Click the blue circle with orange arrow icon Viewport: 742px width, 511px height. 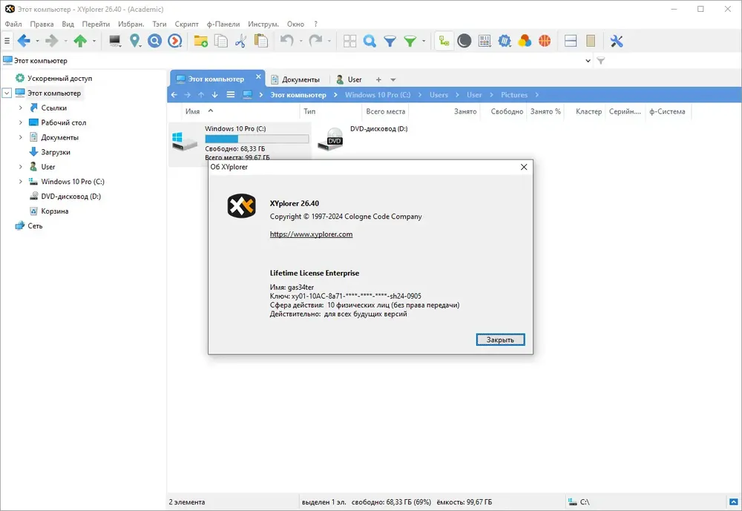pyautogui.click(x=174, y=42)
